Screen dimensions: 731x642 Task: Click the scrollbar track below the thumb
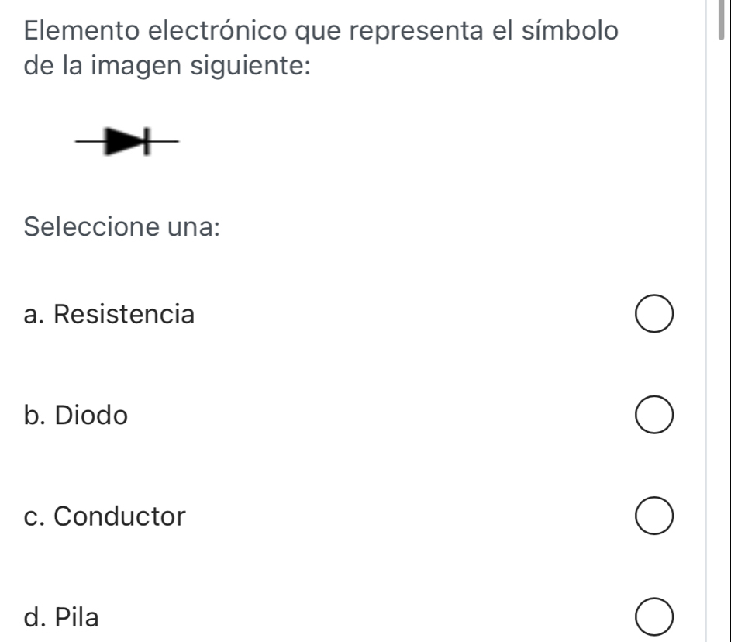click(x=721, y=310)
